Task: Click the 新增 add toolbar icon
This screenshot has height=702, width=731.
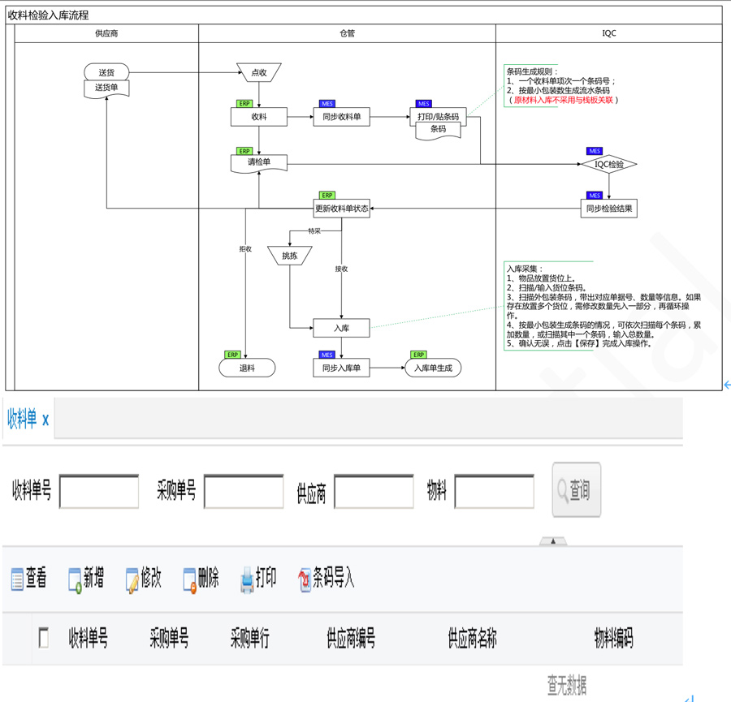Action: pyautogui.click(x=75, y=580)
